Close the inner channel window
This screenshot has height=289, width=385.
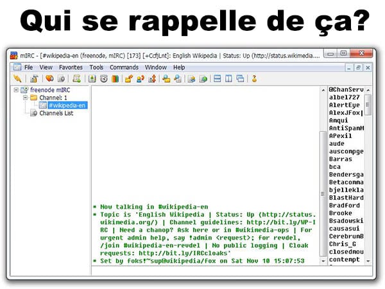pos(368,67)
